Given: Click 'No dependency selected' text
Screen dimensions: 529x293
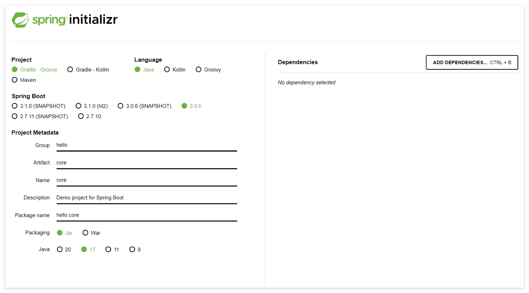Looking at the screenshot, I should [307, 83].
